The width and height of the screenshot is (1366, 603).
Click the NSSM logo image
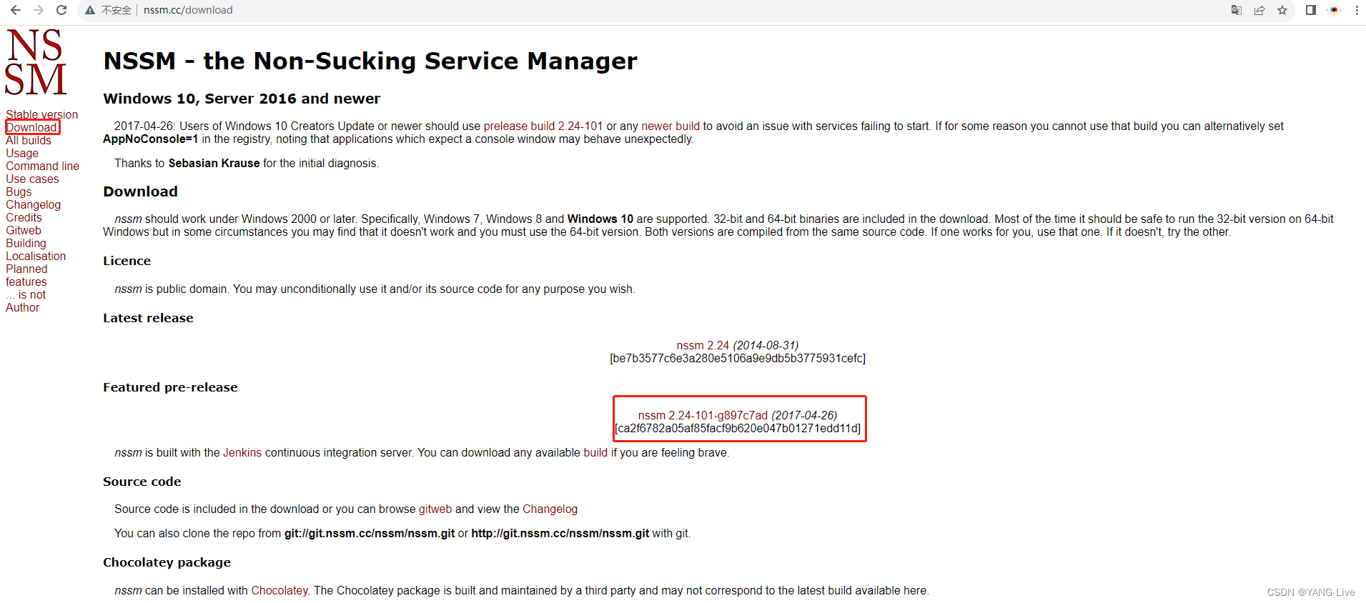36,62
